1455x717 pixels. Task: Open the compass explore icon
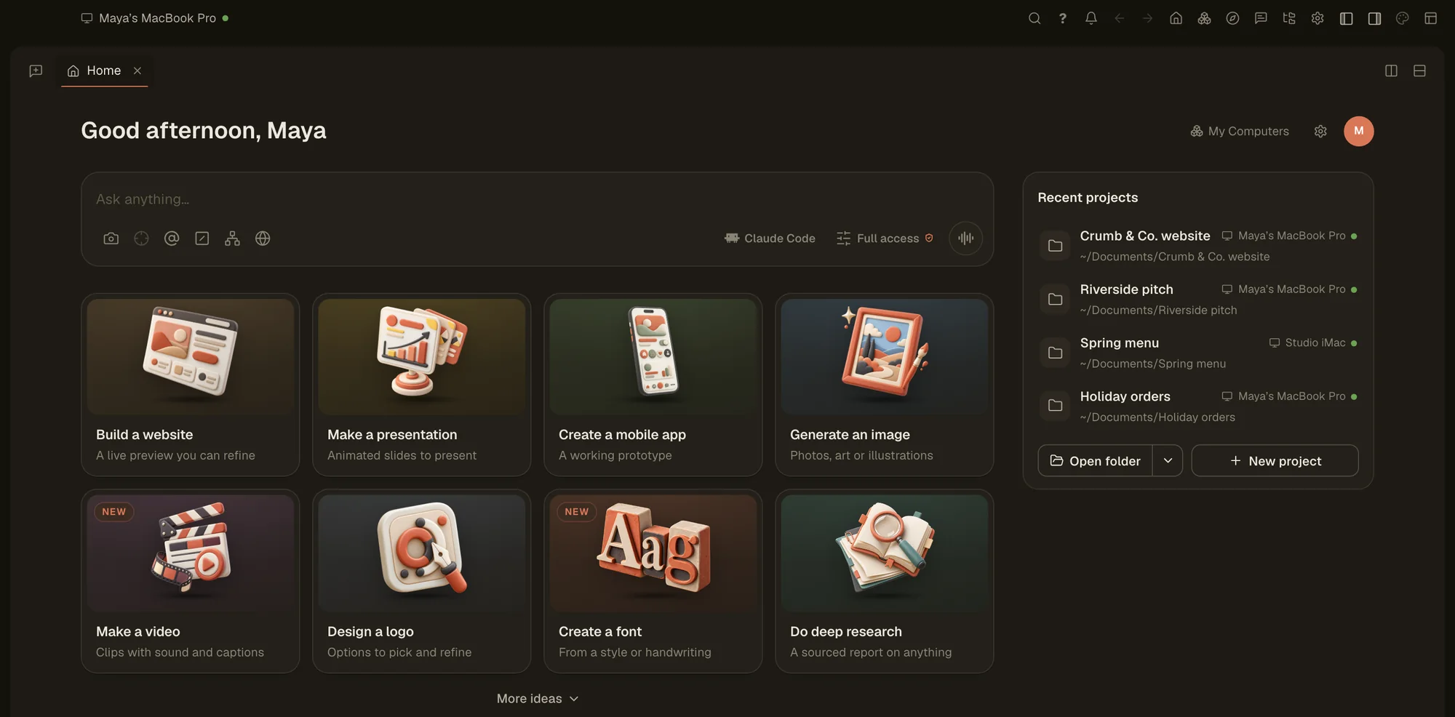[x=1232, y=18]
